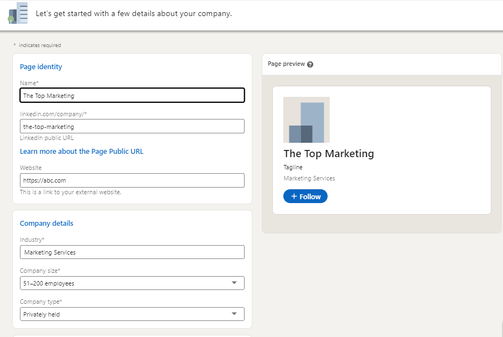Click the company logo placeholder in preview

[x=306, y=120]
